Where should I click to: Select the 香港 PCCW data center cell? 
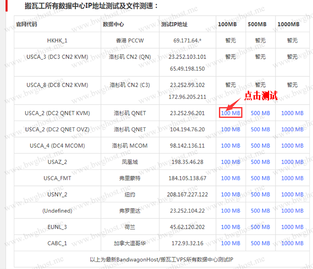pos(130,41)
